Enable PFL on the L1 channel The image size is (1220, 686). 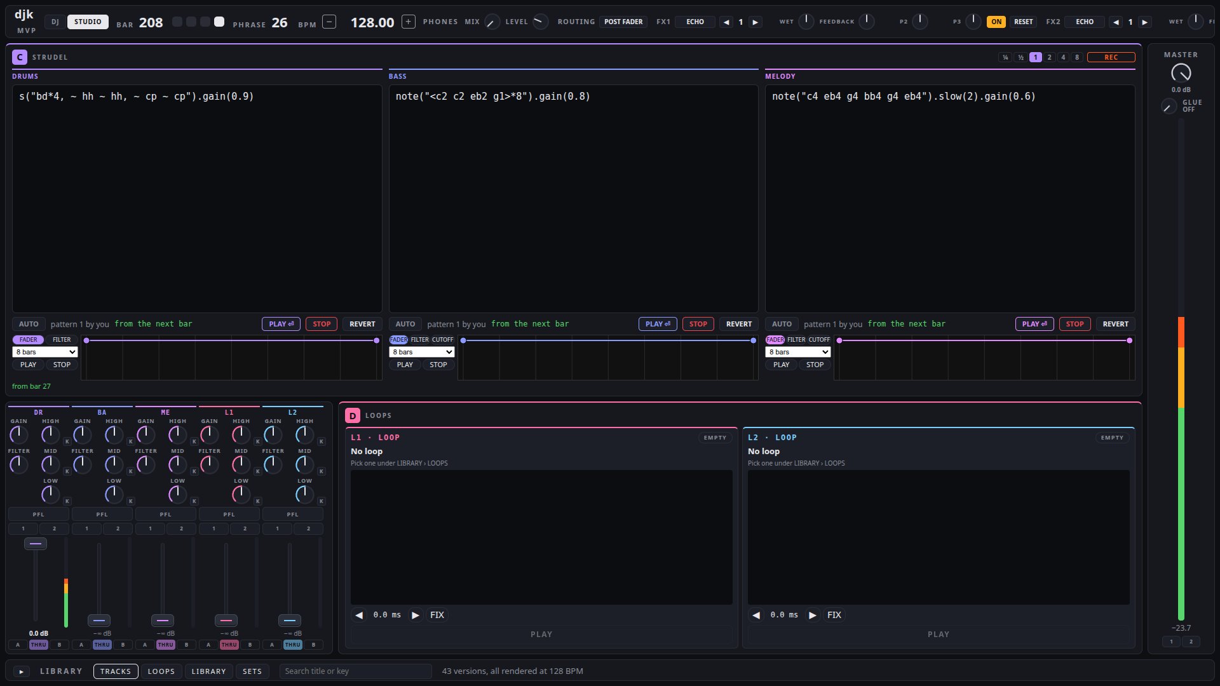tap(229, 514)
